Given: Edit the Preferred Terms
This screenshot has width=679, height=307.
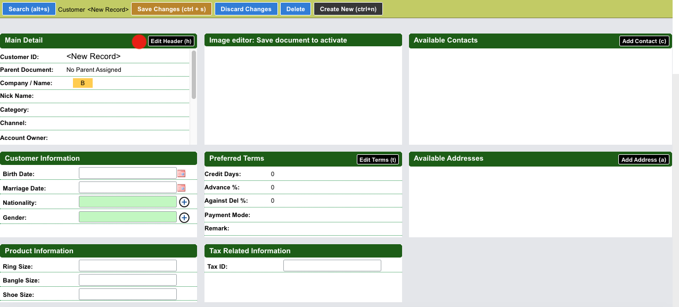Looking at the screenshot, I should point(378,159).
